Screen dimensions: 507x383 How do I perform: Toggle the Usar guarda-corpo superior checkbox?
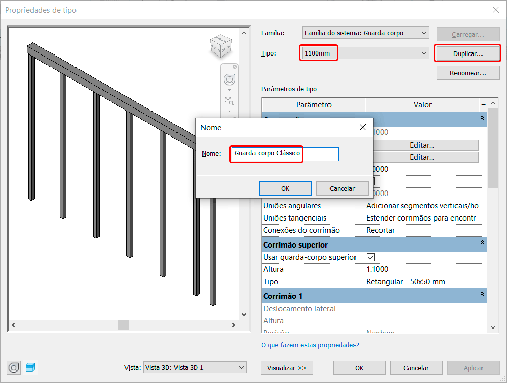pos(371,257)
